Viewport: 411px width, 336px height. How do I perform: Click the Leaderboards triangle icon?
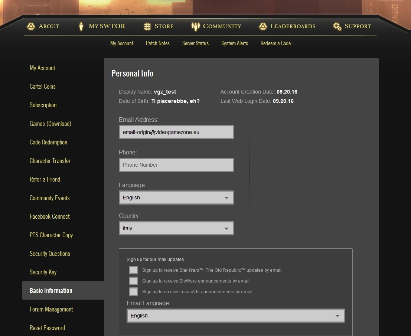tap(263, 26)
